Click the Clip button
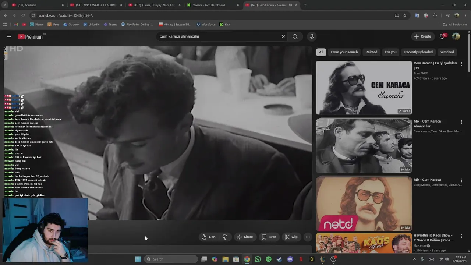 (291, 237)
